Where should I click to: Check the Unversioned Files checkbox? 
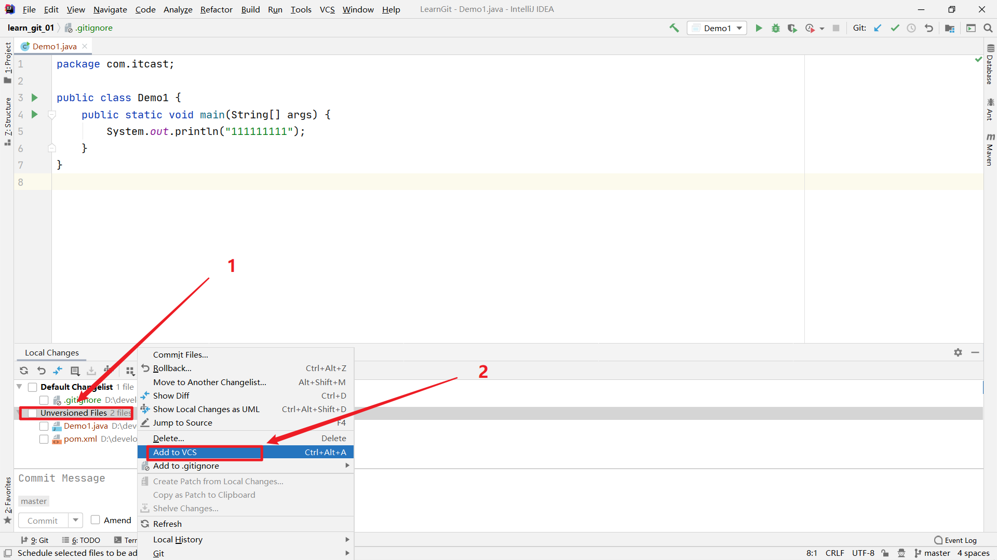32,413
